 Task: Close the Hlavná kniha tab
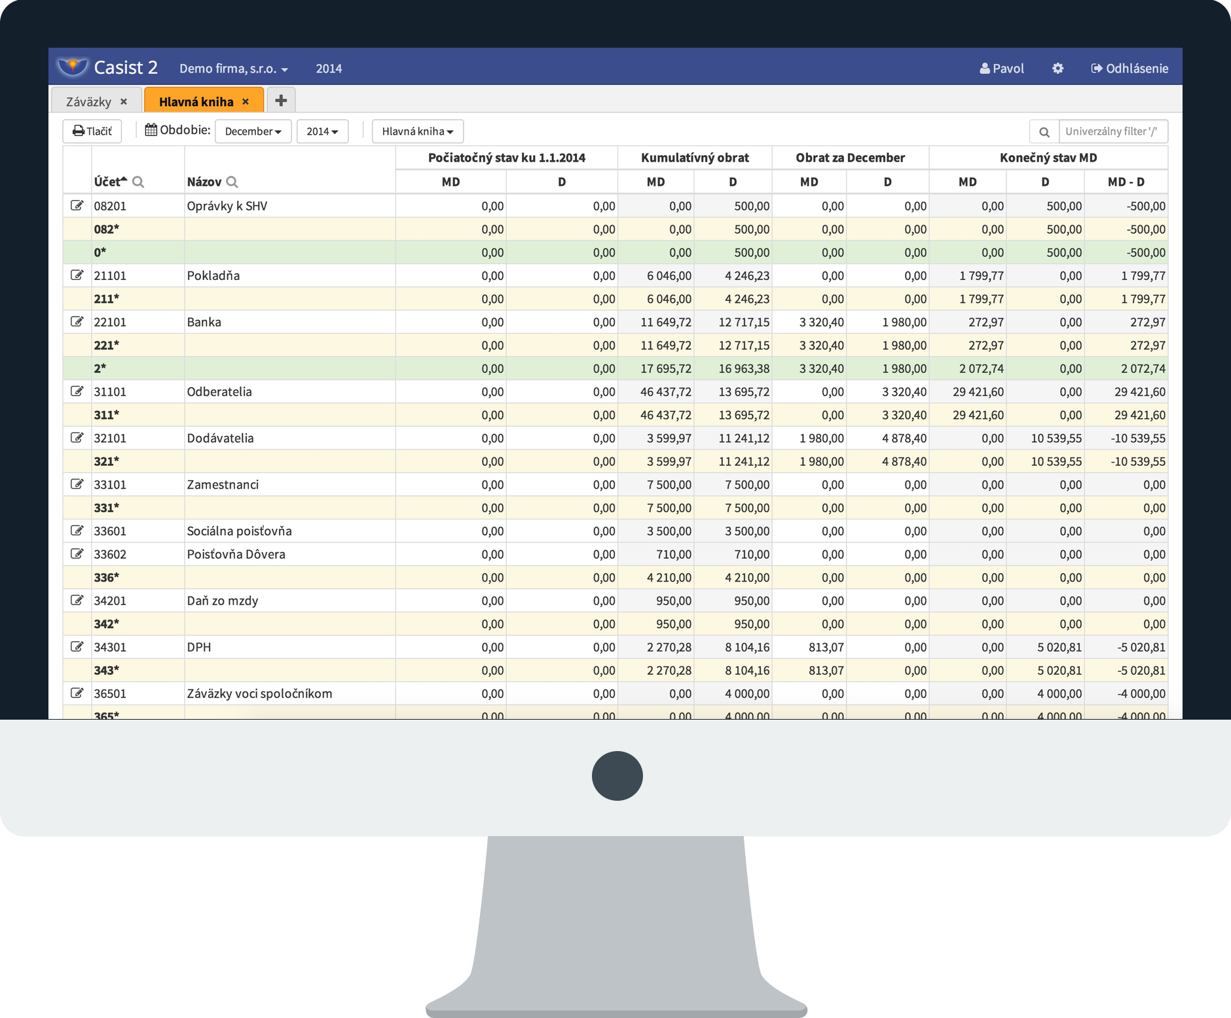point(246,101)
